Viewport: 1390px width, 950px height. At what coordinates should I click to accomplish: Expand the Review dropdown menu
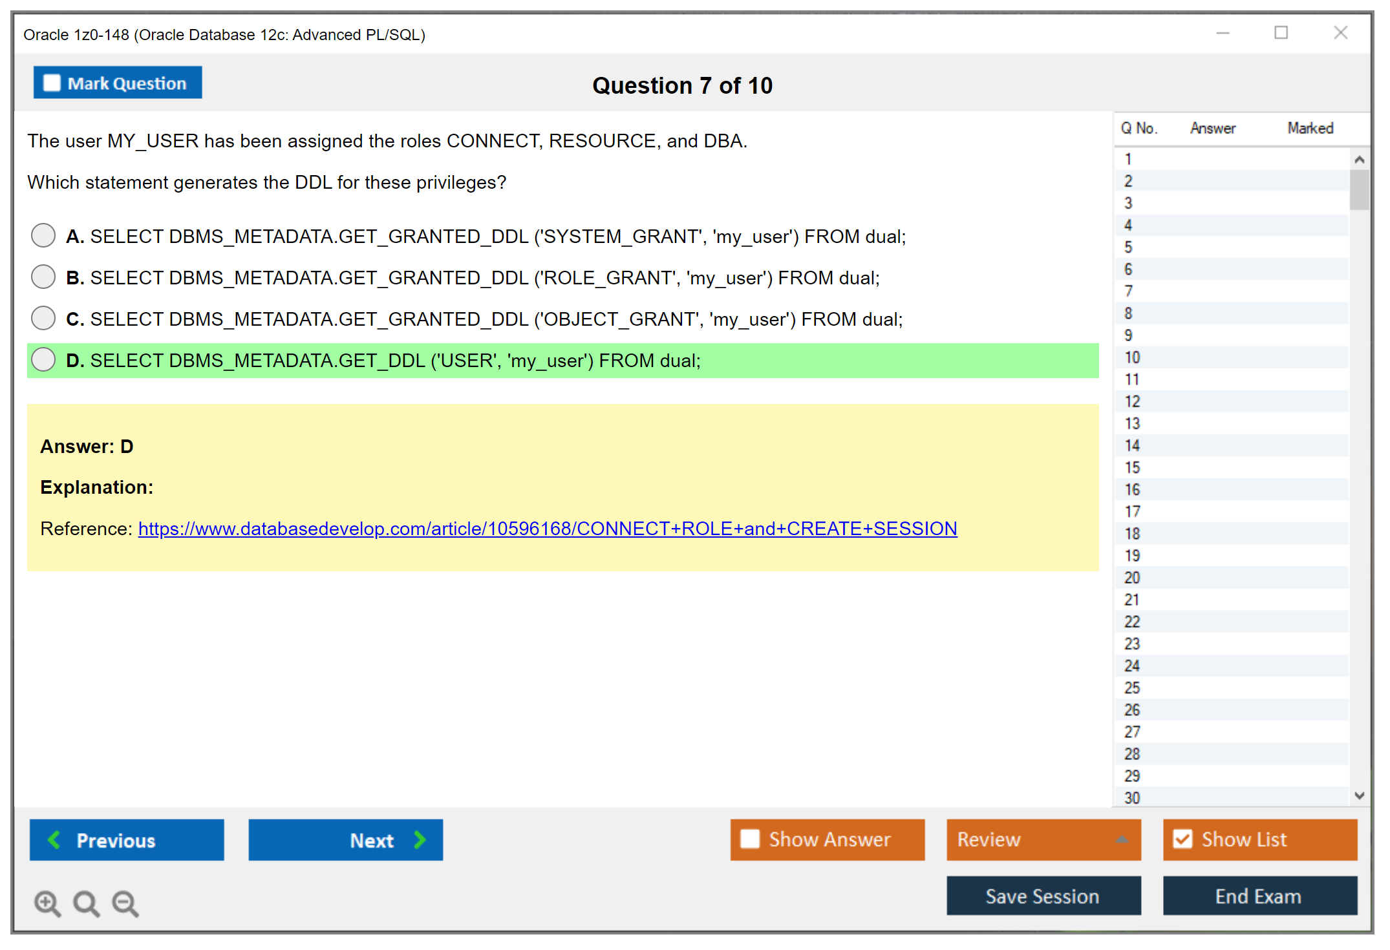[x=1122, y=839]
